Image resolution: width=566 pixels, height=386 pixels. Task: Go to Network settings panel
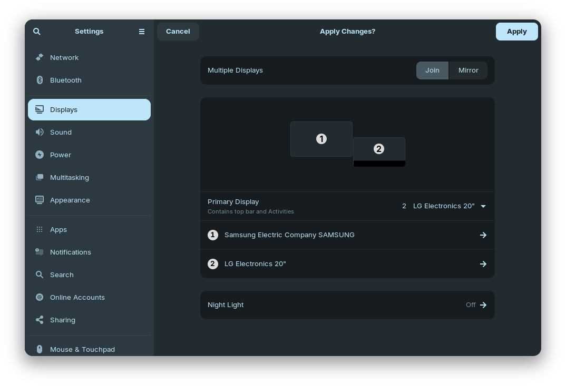pos(64,57)
